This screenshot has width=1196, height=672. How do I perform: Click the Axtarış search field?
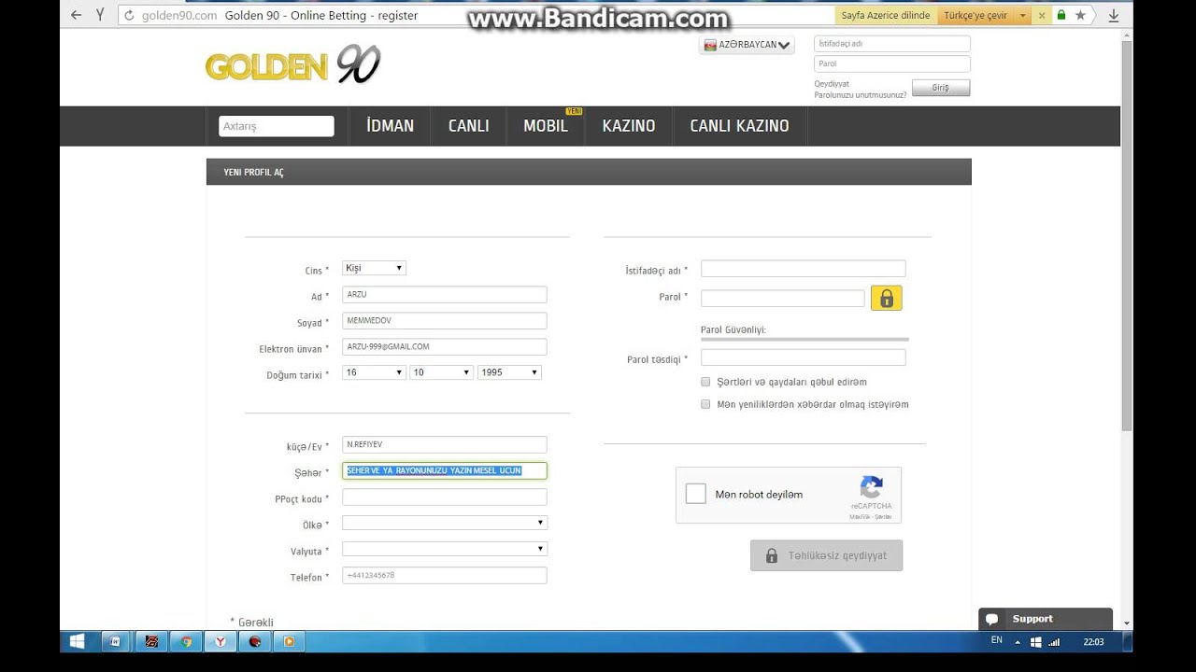coord(277,126)
